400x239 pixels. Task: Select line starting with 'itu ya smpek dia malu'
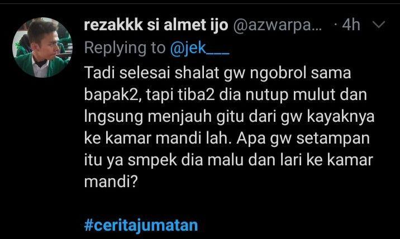(x=228, y=160)
